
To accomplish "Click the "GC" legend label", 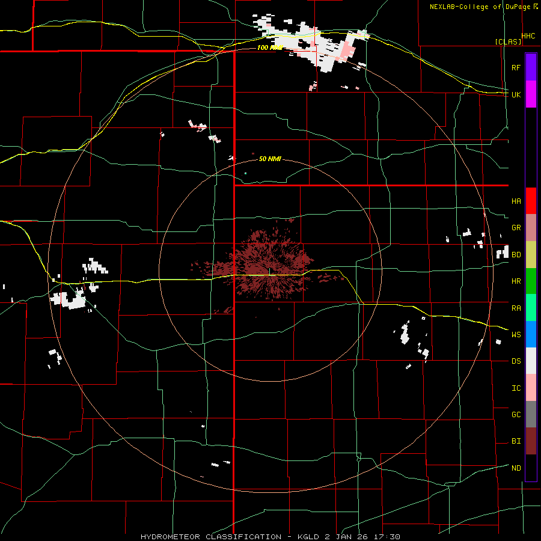I will [516, 415].
